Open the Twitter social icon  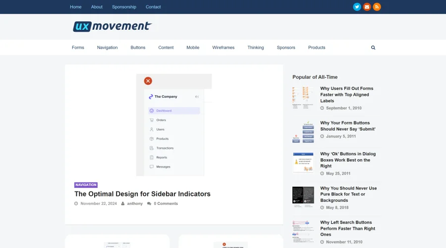[357, 7]
